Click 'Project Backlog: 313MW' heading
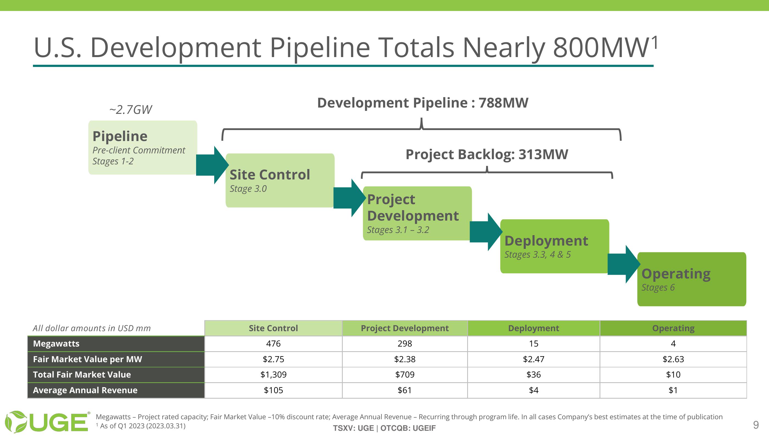 [486, 154]
